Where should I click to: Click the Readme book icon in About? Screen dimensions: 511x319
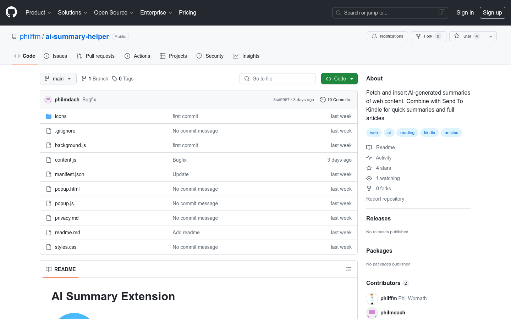369,147
